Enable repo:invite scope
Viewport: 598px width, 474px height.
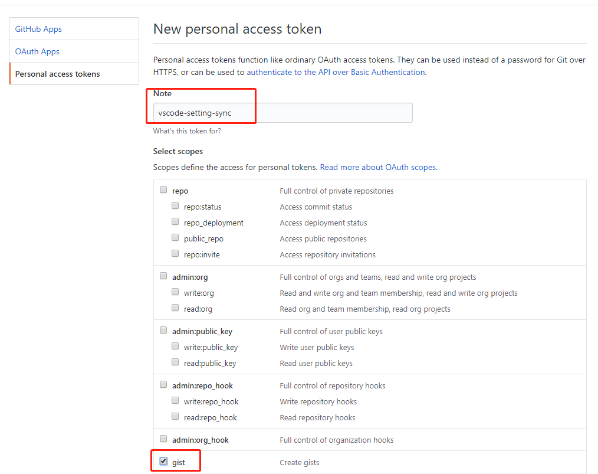175,254
